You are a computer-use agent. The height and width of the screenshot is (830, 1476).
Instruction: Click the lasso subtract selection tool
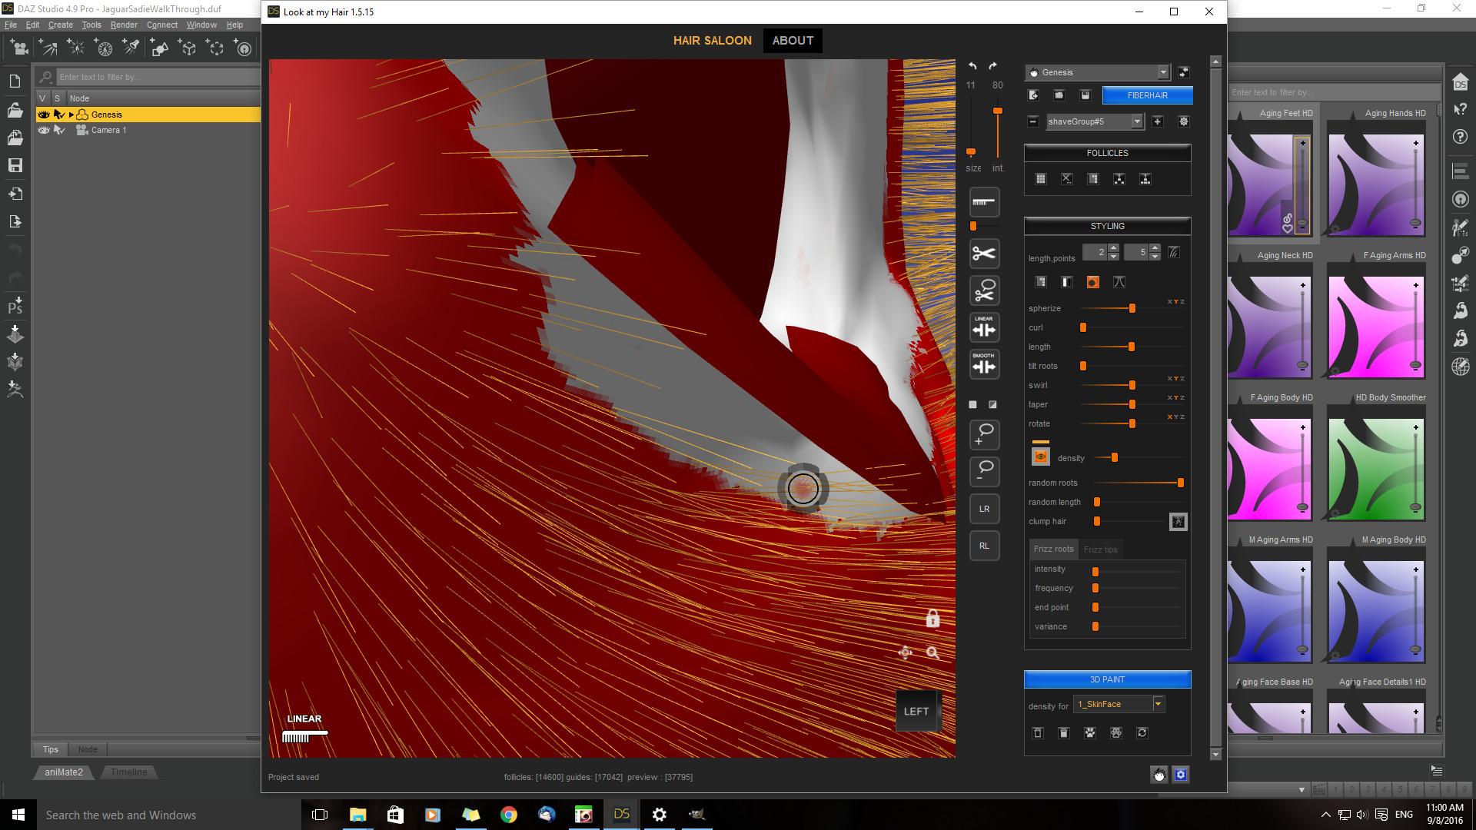(x=984, y=470)
